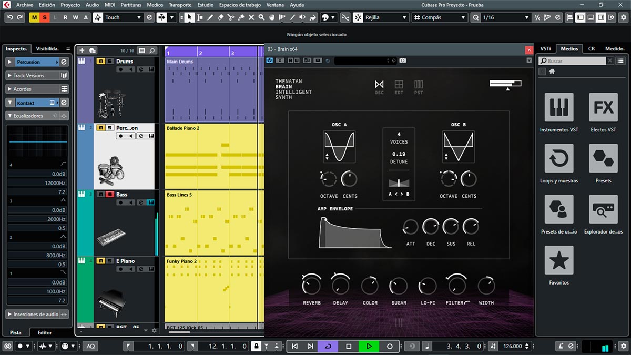Open the file explorer tile in Medios
The image size is (631, 355).
coord(603,209)
